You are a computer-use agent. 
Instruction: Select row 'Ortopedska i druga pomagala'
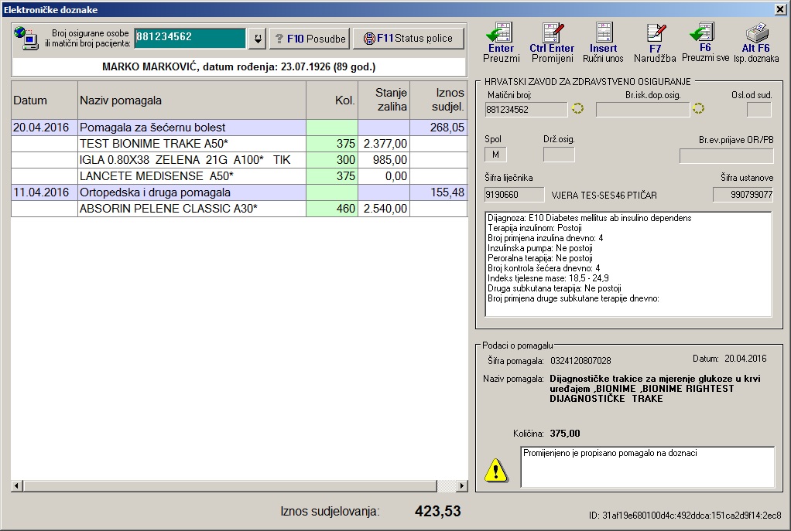(x=239, y=192)
